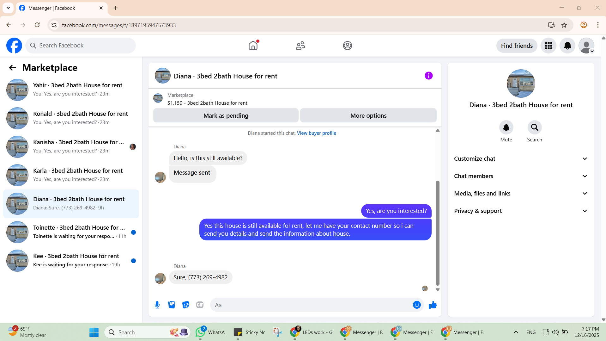
Task: Click More options button
Action: tap(368, 115)
